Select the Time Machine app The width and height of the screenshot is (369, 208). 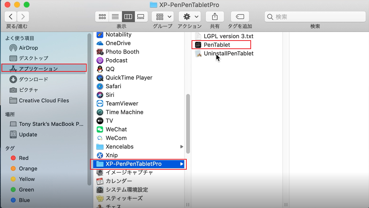(x=139, y=112)
